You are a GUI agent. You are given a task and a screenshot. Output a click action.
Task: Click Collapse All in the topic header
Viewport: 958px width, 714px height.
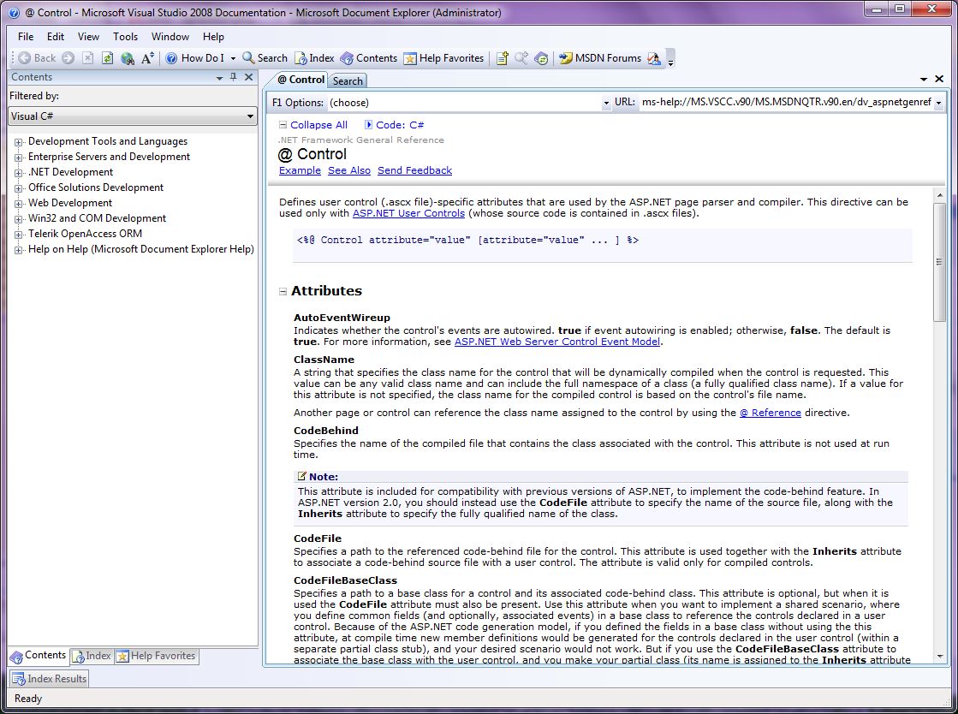click(x=313, y=125)
